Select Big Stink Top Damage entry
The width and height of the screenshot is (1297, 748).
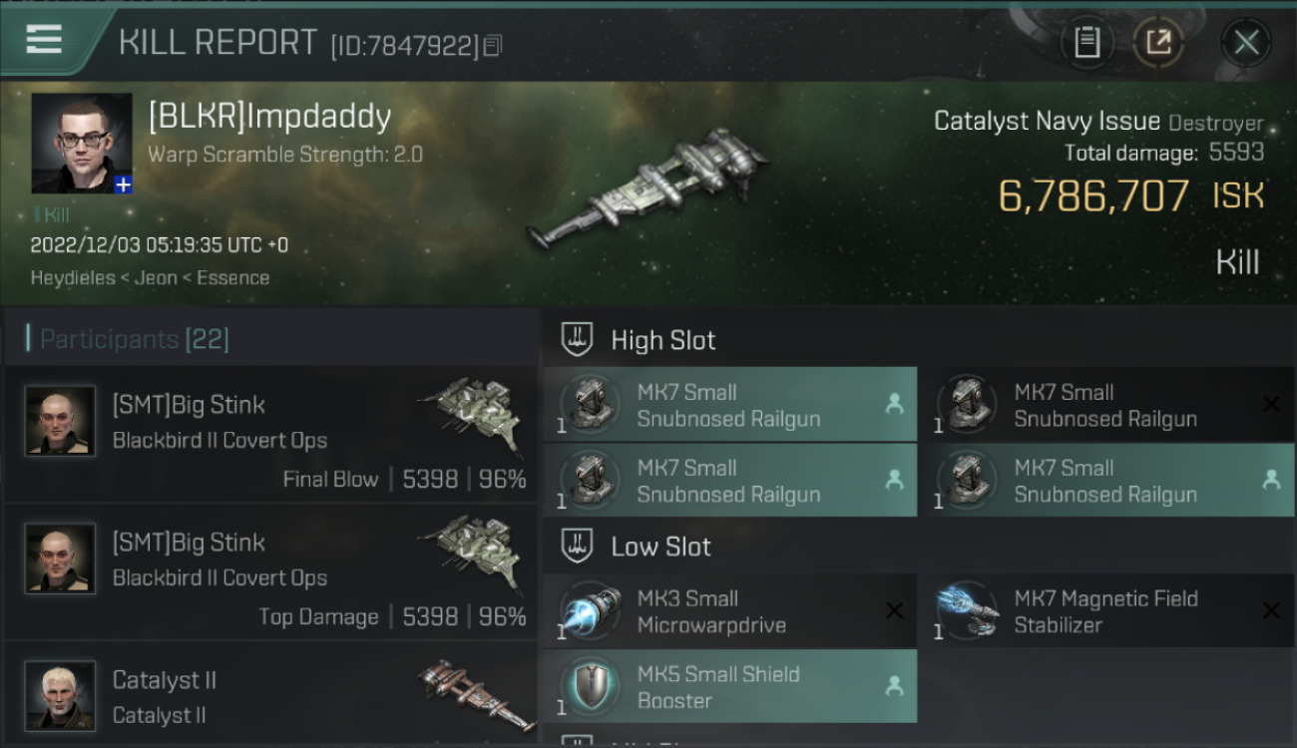271,572
